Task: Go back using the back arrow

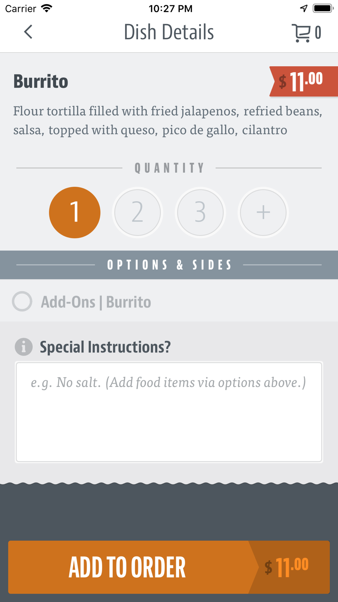Action: tap(28, 32)
